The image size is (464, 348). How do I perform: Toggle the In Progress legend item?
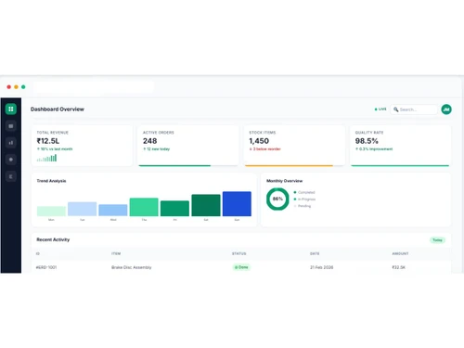[x=304, y=200]
